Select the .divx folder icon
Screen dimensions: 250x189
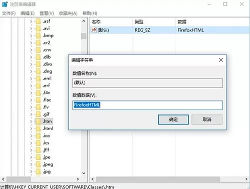point(38,64)
